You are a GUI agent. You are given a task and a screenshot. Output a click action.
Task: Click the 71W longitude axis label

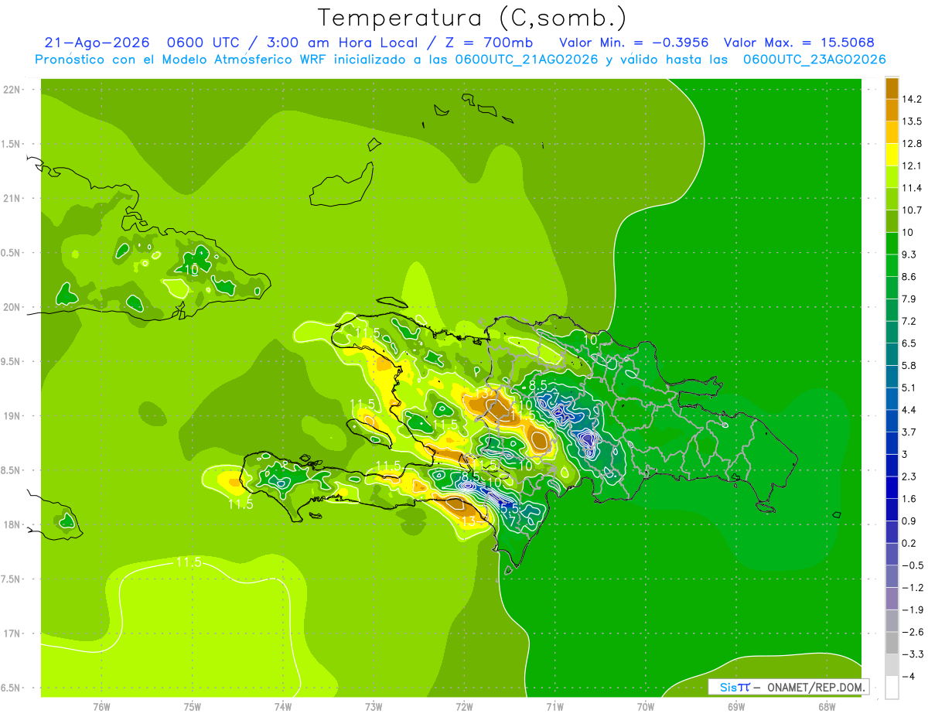554,707
